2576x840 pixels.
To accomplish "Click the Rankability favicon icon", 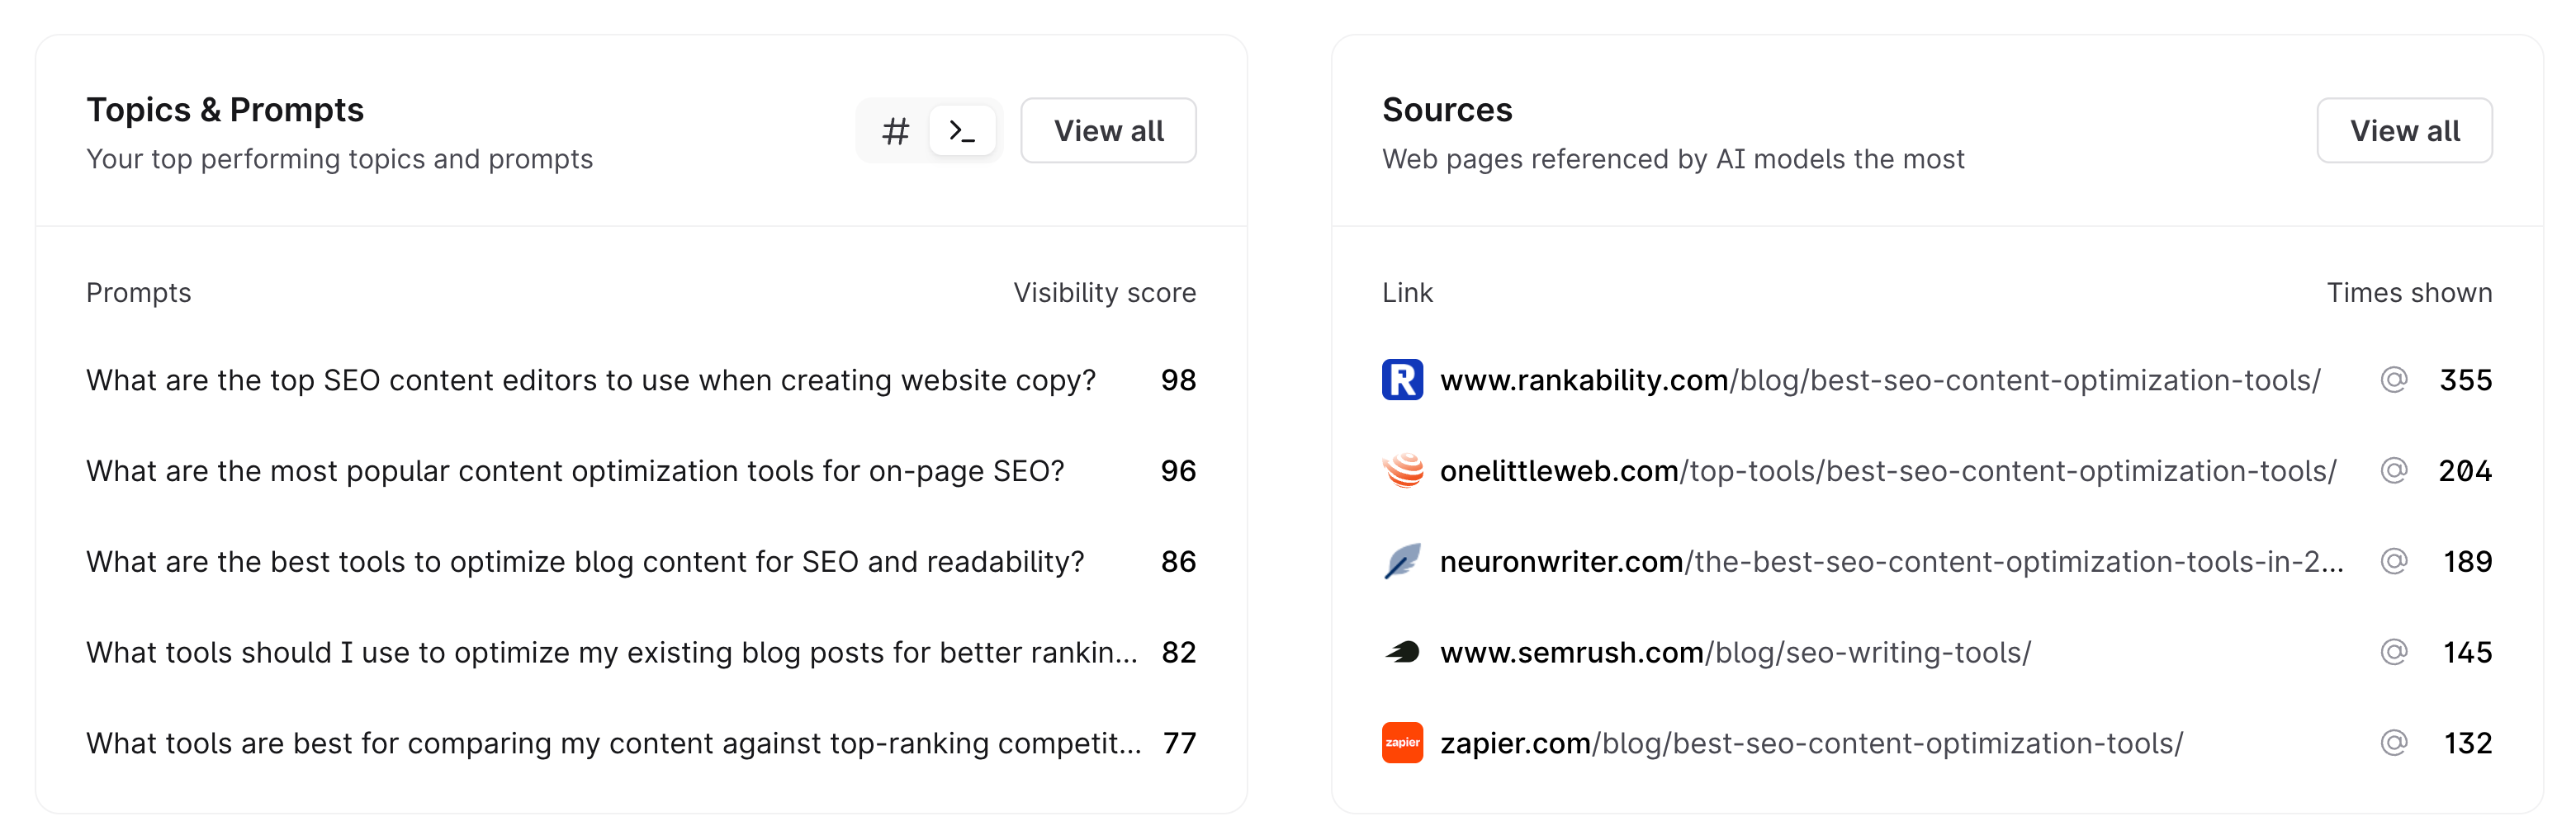I will [1402, 380].
